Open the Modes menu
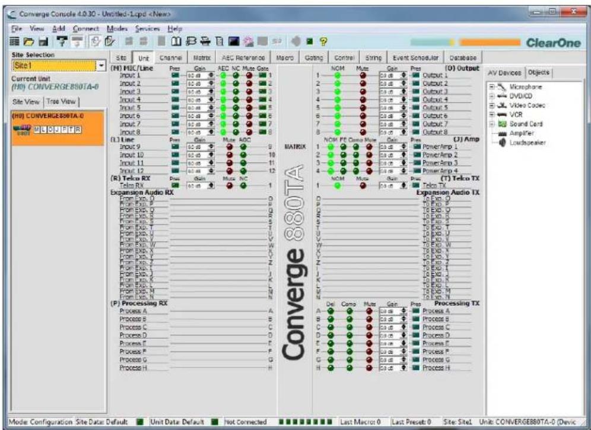This screenshot has width=591, height=430. (x=117, y=28)
